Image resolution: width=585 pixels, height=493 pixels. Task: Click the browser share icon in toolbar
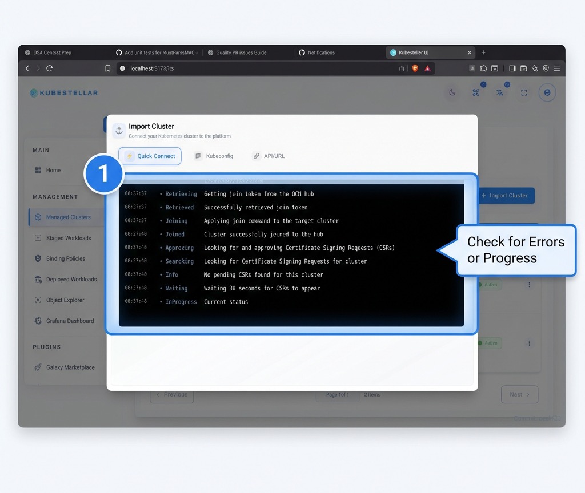402,68
